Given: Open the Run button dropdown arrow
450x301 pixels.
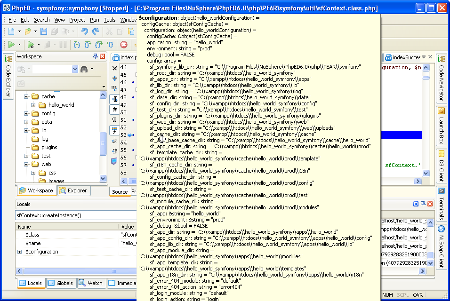Looking at the screenshot, I should point(19,45).
